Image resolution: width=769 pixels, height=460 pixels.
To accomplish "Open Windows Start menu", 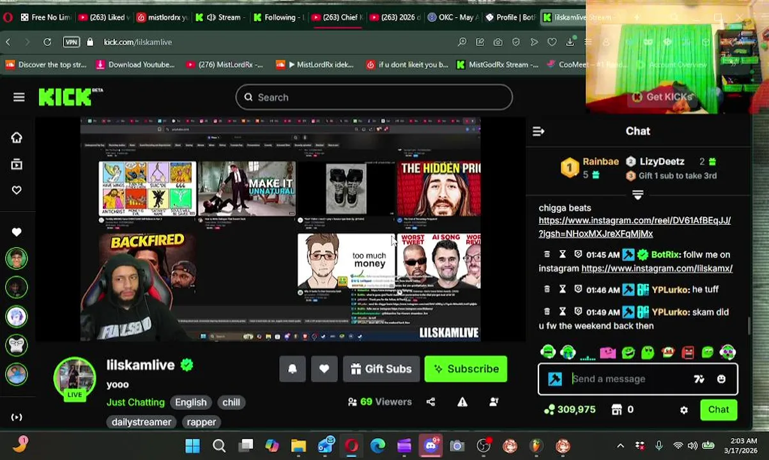I will coord(192,445).
